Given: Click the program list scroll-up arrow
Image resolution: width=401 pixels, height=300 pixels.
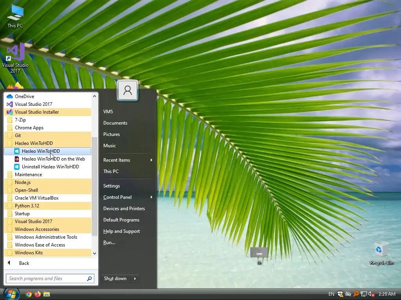Looking at the screenshot, I should tap(95, 96).
